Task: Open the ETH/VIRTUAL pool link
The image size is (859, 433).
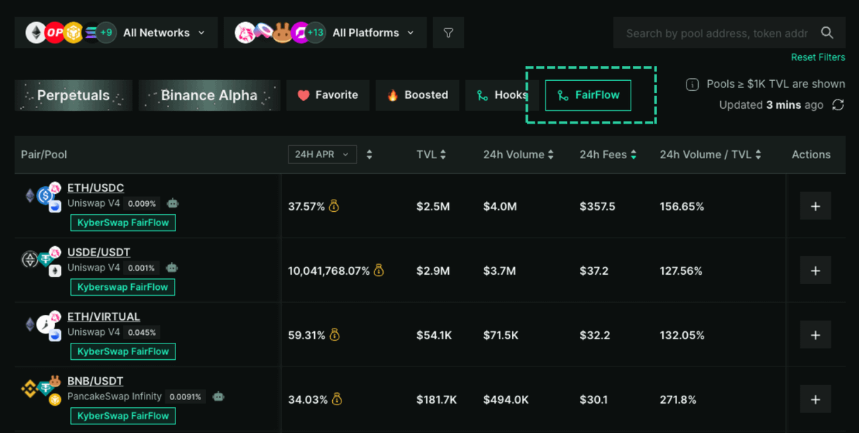Action: click(x=104, y=317)
